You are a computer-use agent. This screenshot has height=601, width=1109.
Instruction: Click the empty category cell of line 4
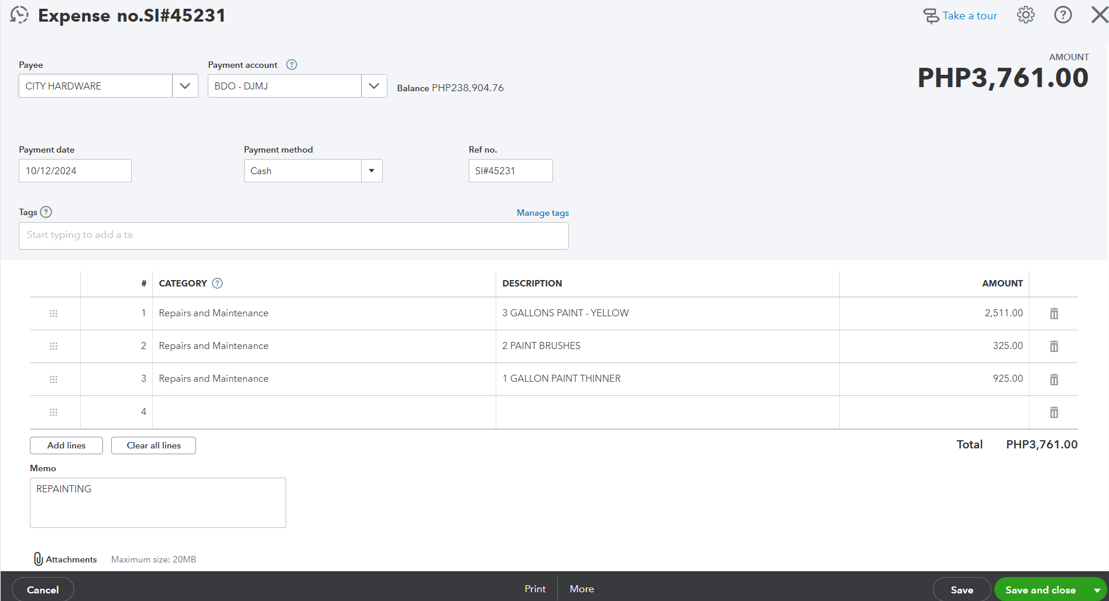(324, 412)
